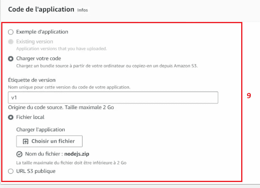Select the Exemple d'application radio button
The image size is (260, 188).
point(11,32)
